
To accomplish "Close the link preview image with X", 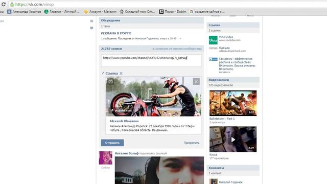I will click(196, 81).
